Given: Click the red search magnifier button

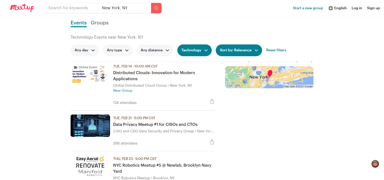Looking at the screenshot, I should [x=156, y=8].
